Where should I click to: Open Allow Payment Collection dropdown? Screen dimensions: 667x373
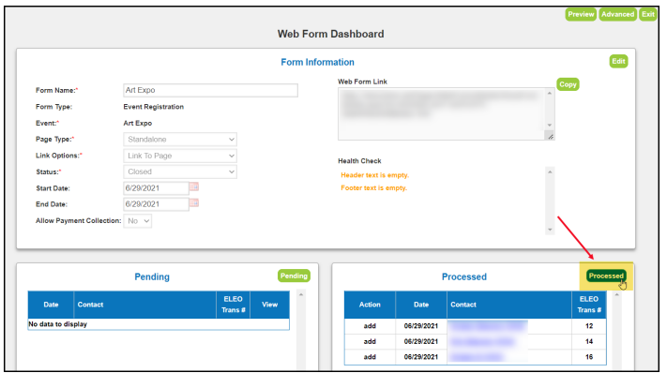[x=137, y=221]
